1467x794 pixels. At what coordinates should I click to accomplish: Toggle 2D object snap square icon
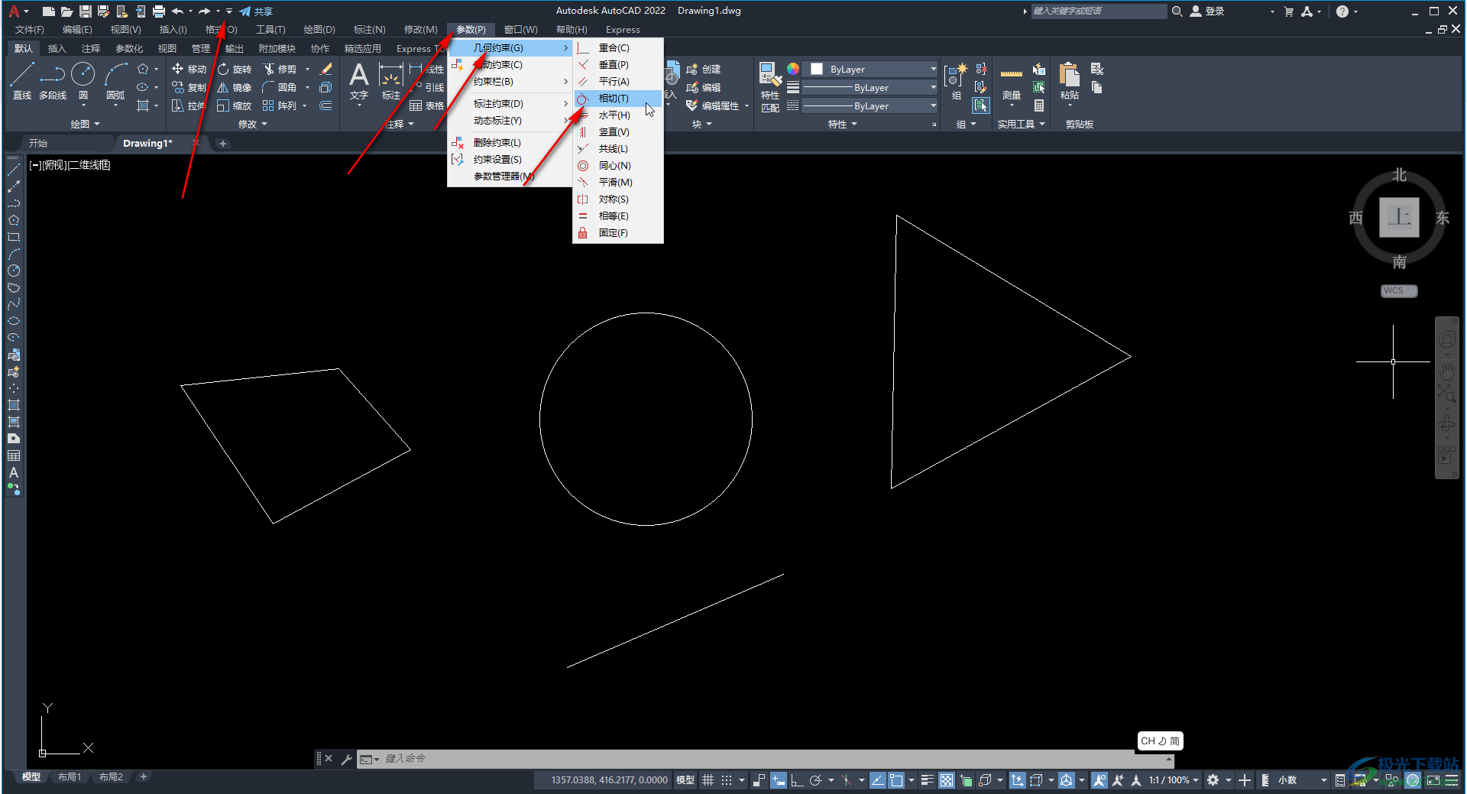pyautogui.click(x=895, y=780)
